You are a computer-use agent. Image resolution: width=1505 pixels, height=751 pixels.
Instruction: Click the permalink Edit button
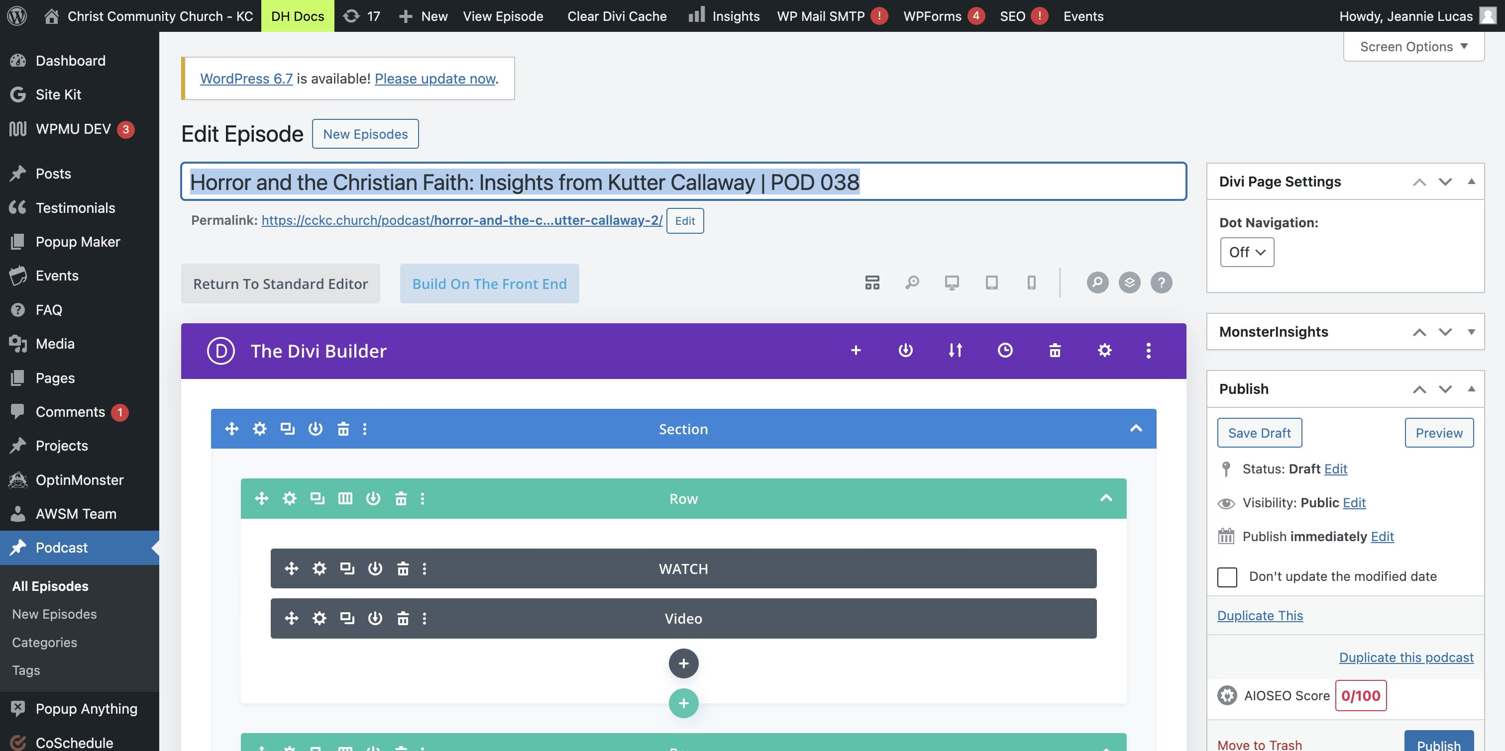[x=685, y=221]
